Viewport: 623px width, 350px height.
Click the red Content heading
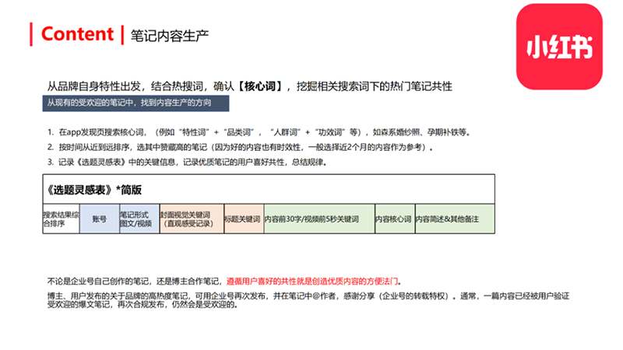77,34
